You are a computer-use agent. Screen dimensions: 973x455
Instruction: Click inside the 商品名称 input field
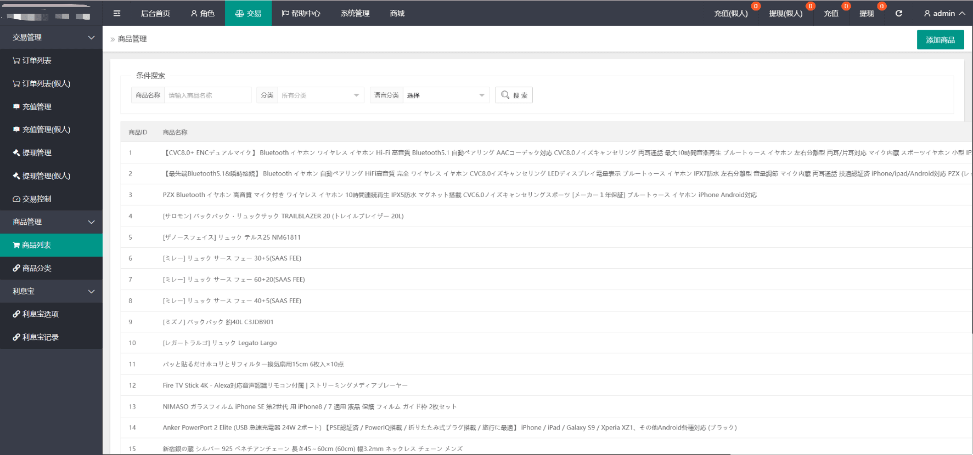click(208, 95)
